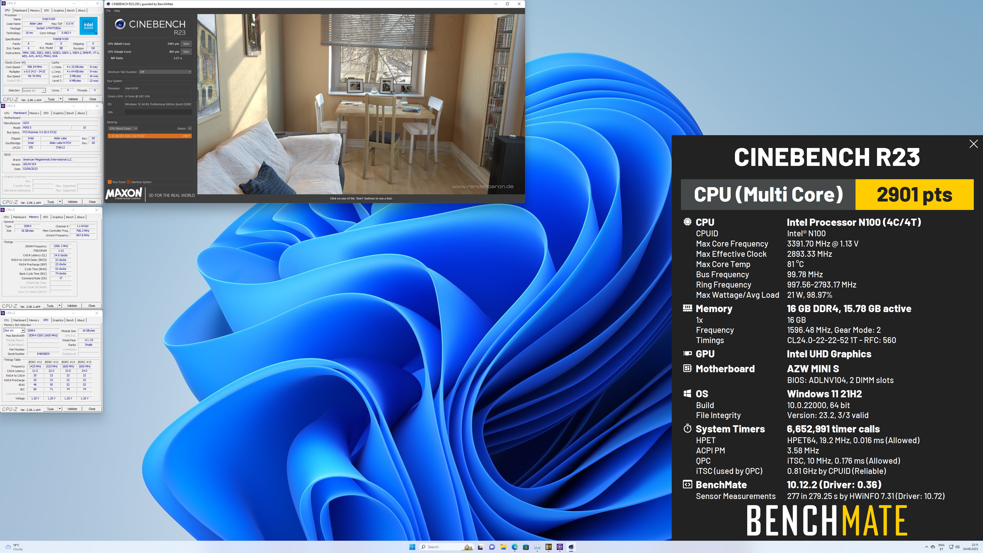Select the Cinebench taskbar icon
983x553 pixels.
click(571, 547)
